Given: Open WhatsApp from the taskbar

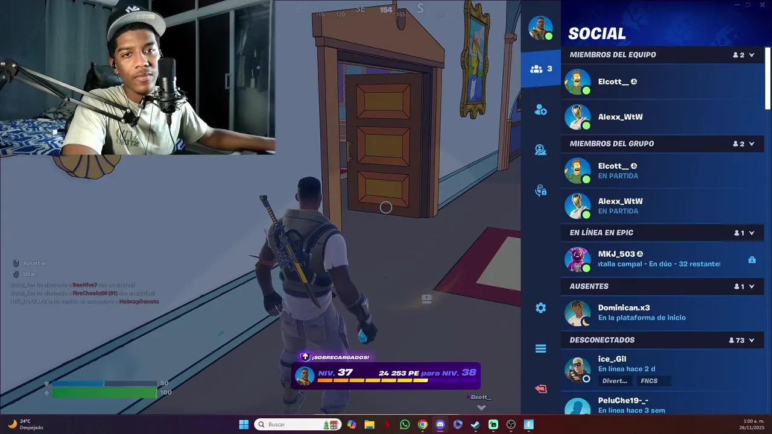Looking at the screenshot, I should [x=405, y=425].
